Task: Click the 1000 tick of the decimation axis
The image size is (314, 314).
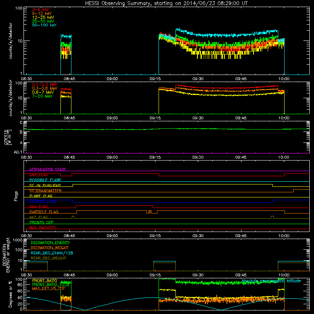Action: (x=18, y=240)
